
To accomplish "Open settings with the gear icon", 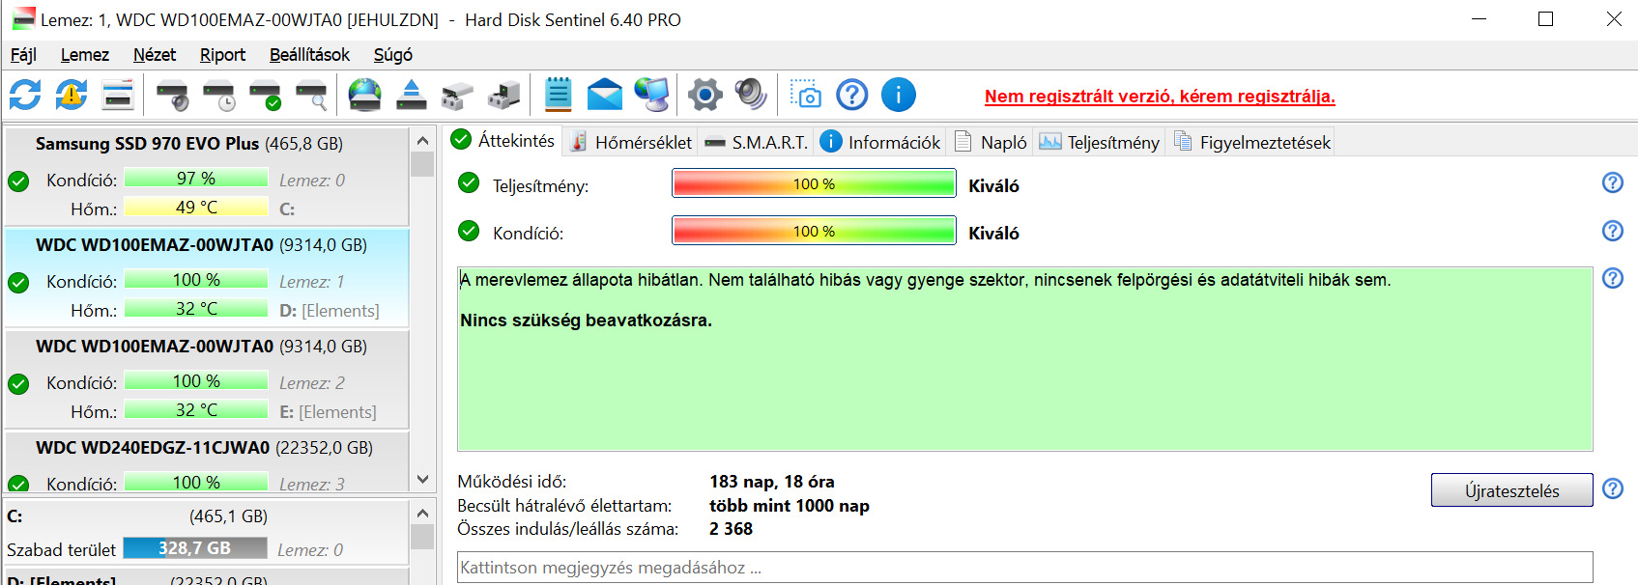I will (x=705, y=95).
